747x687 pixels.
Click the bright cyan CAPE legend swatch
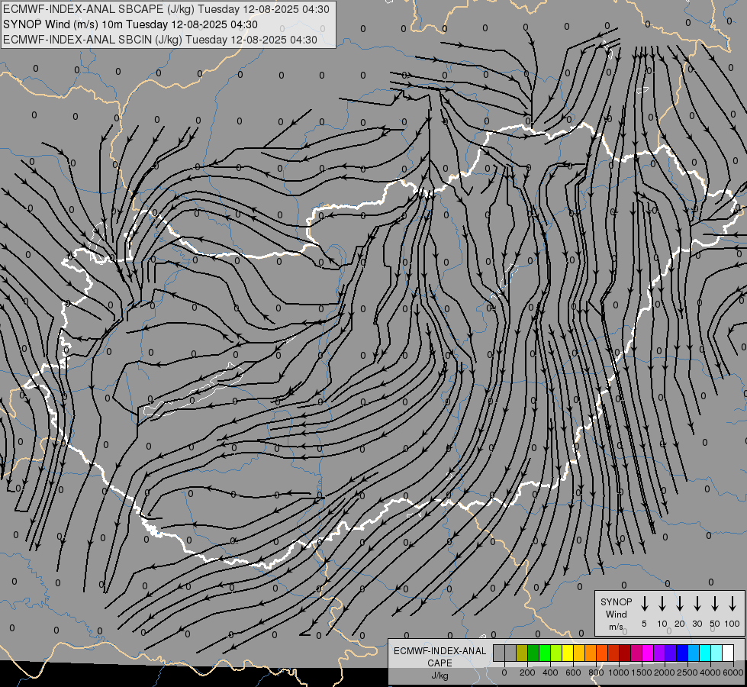[706, 653]
